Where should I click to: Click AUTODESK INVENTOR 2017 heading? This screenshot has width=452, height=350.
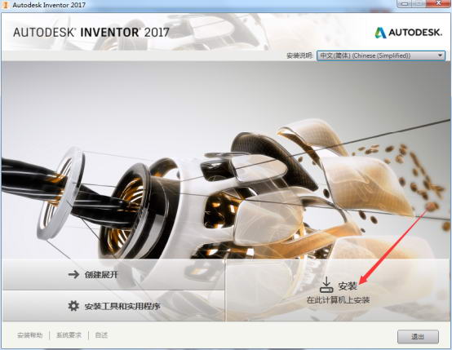point(91,33)
